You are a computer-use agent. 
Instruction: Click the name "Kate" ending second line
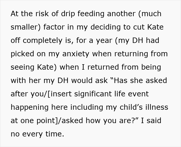pyautogui.click(x=155, y=27)
